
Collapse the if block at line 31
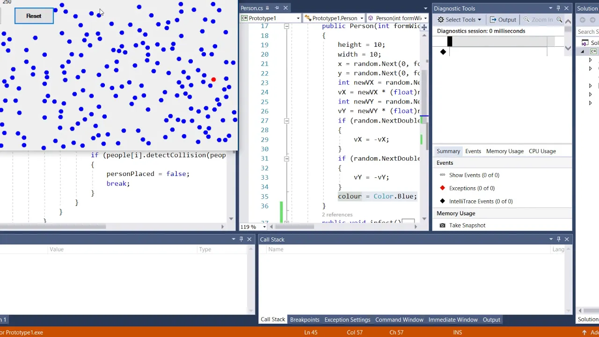click(x=286, y=159)
